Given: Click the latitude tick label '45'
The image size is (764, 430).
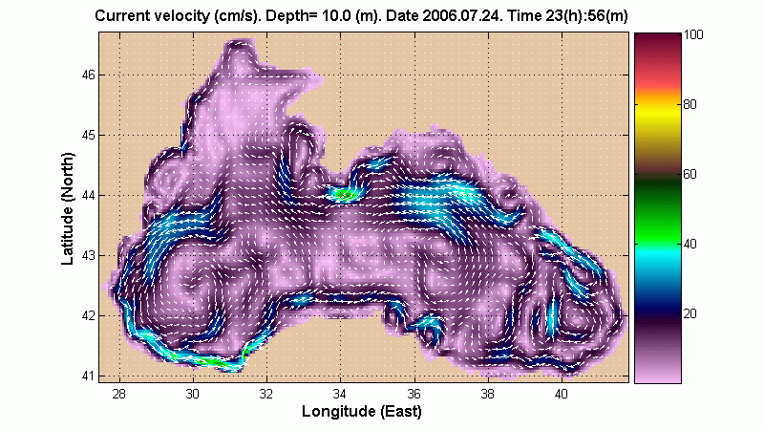Looking at the screenshot, I should (x=89, y=135).
